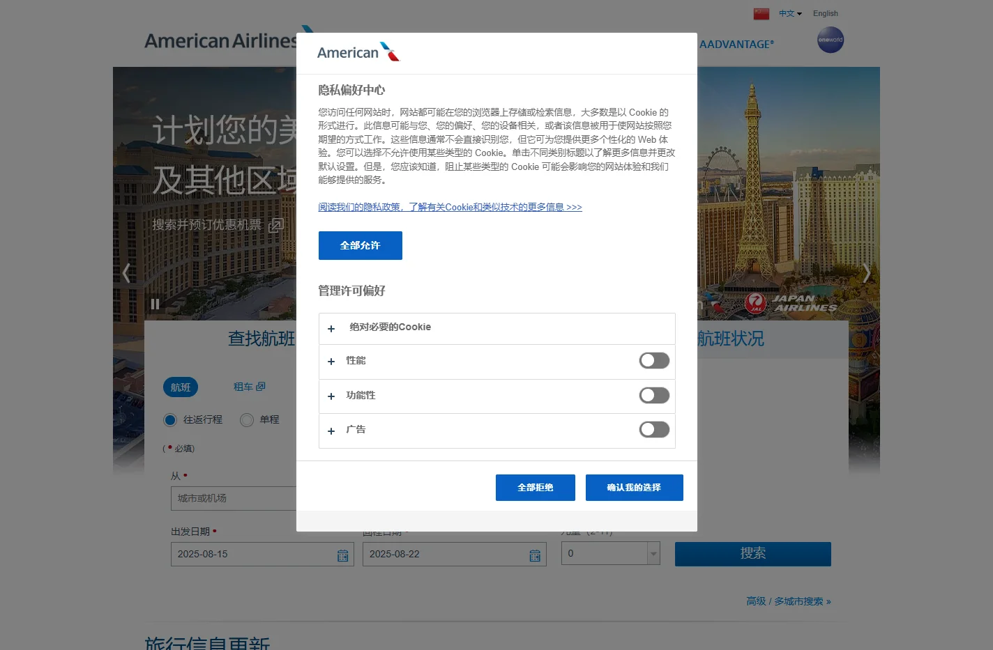
Task: Click the 2025-08-15 departure date field
Action: tap(262, 554)
